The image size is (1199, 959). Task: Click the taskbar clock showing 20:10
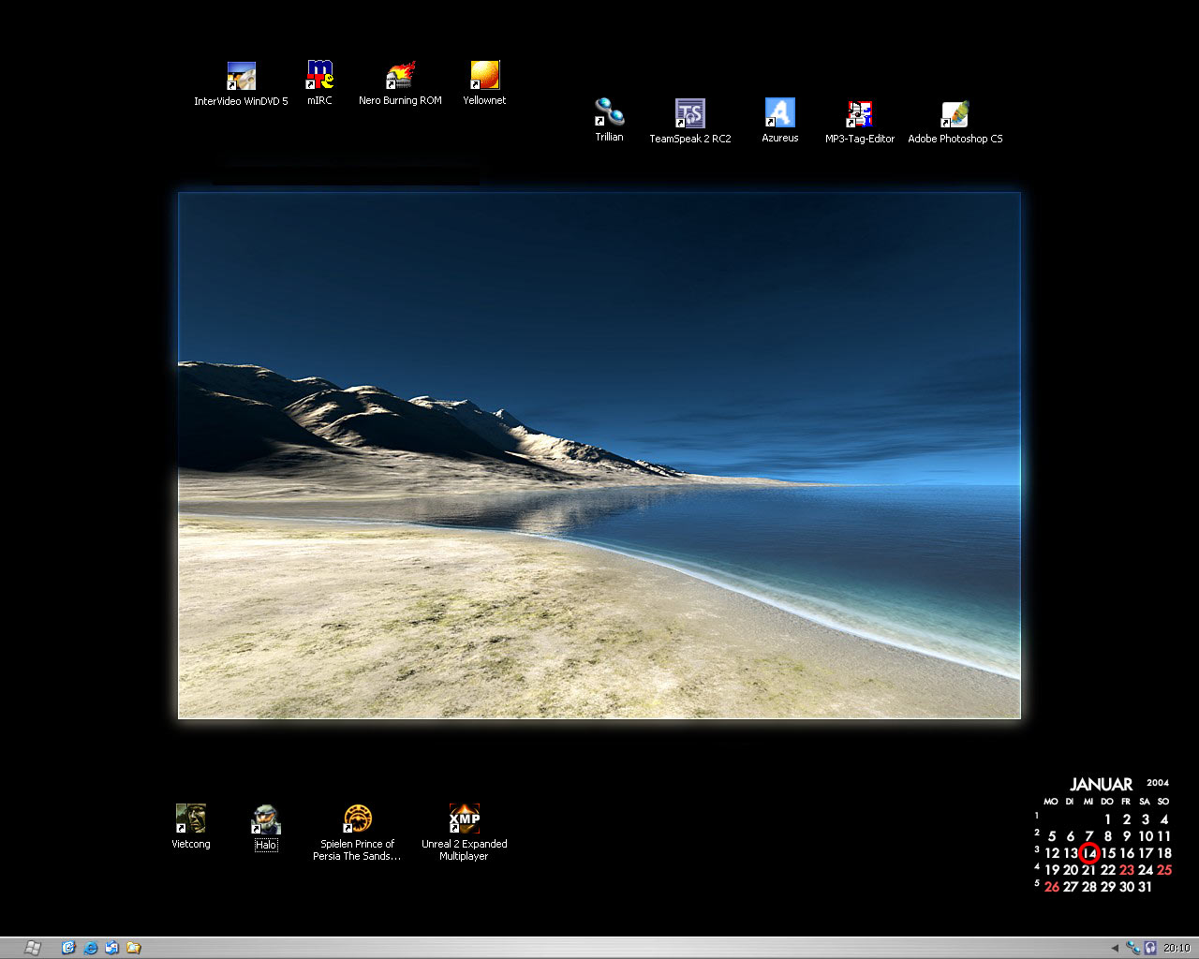(1177, 948)
